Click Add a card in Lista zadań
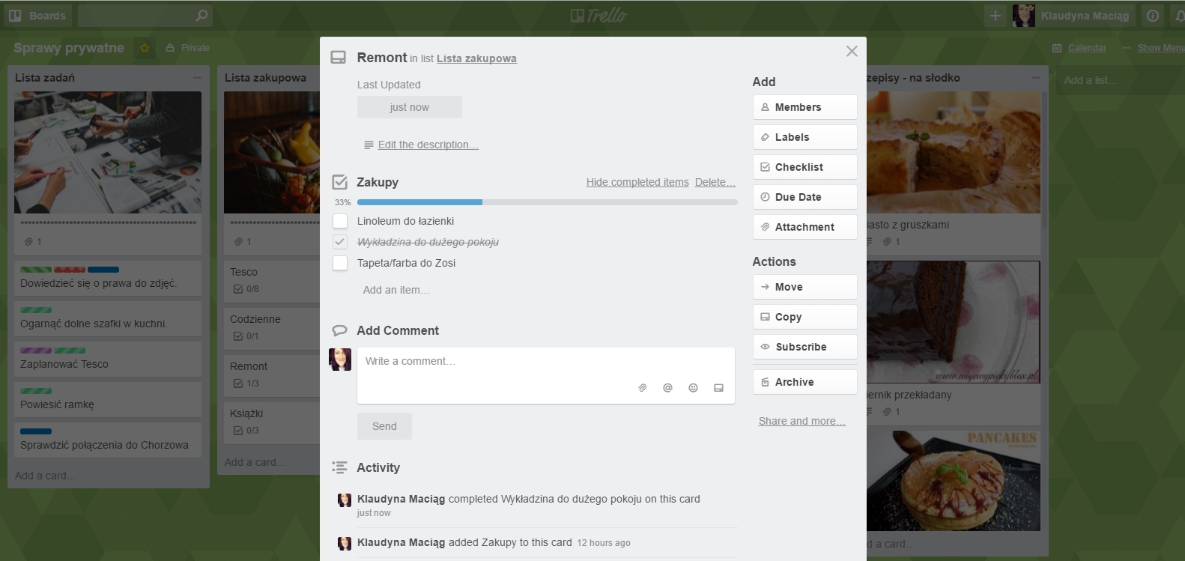 click(46, 476)
